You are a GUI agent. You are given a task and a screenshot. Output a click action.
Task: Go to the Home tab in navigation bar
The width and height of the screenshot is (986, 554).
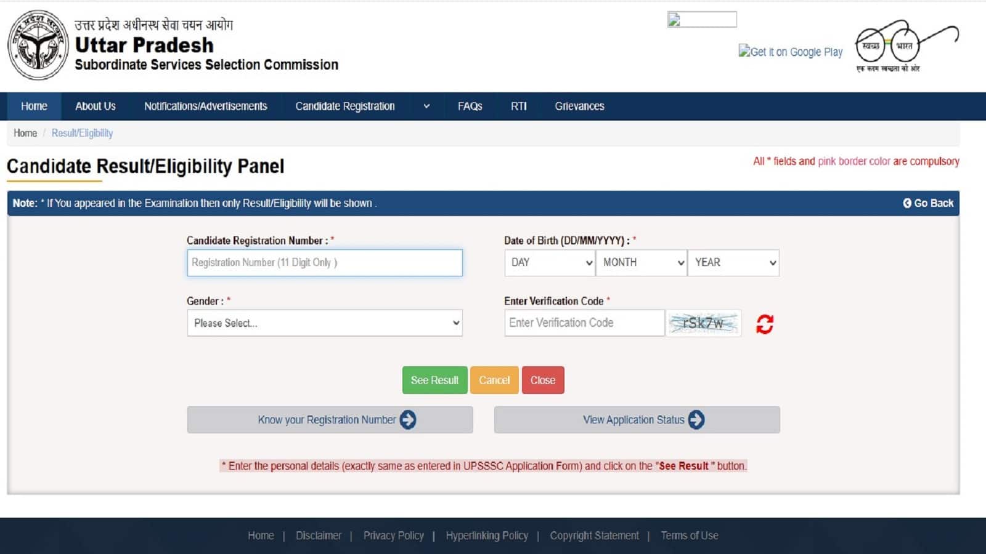(34, 106)
